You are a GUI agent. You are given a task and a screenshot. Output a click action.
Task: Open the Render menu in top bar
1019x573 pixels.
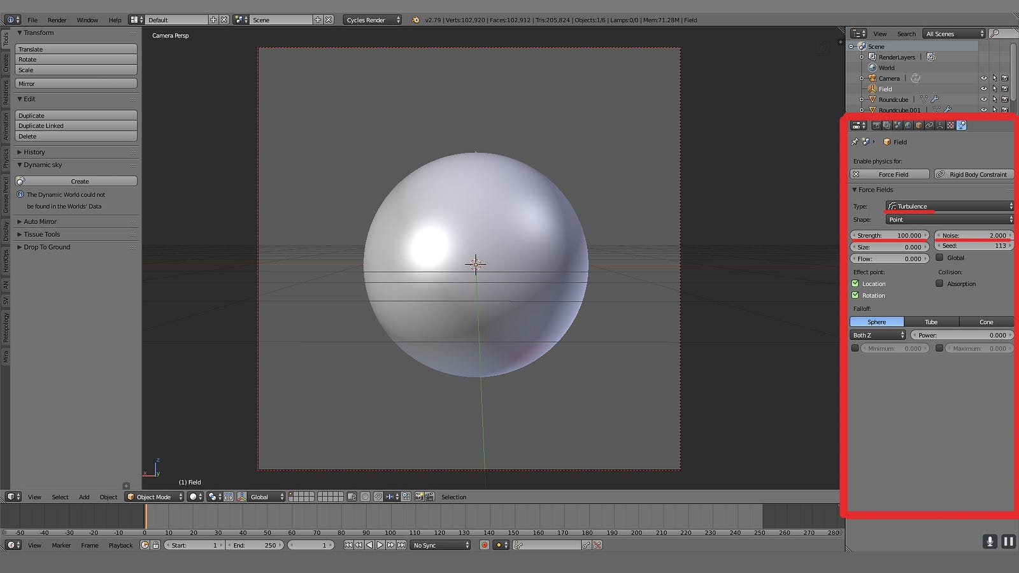[57, 20]
